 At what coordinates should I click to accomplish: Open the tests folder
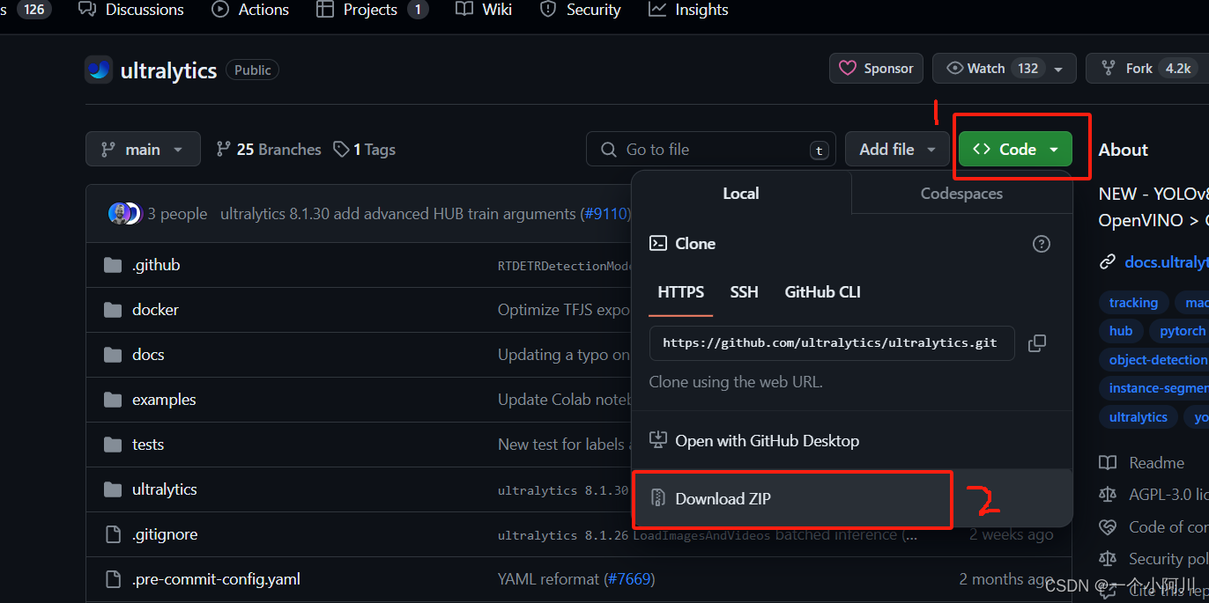[x=148, y=445]
